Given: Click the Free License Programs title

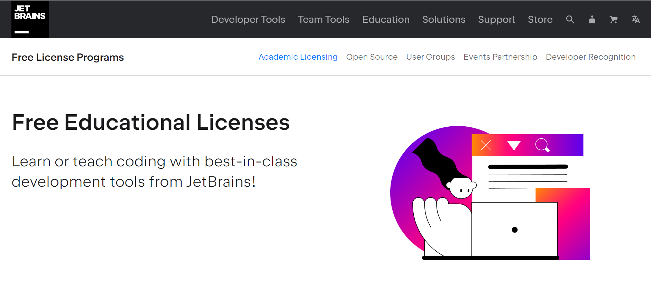Looking at the screenshot, I should point(68,57).
